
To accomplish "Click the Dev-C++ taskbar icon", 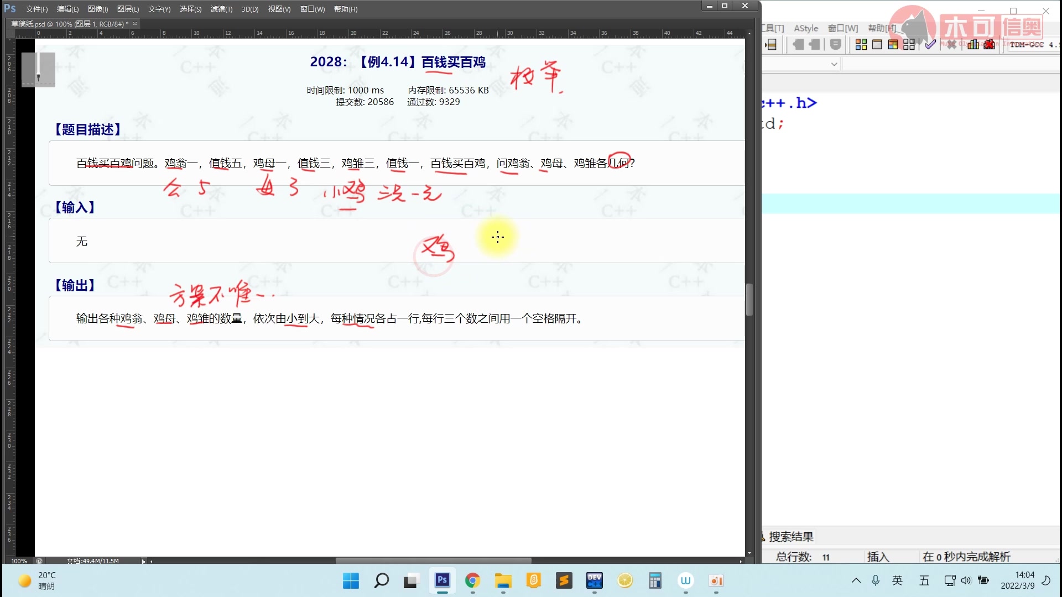I will pos(595,580).
